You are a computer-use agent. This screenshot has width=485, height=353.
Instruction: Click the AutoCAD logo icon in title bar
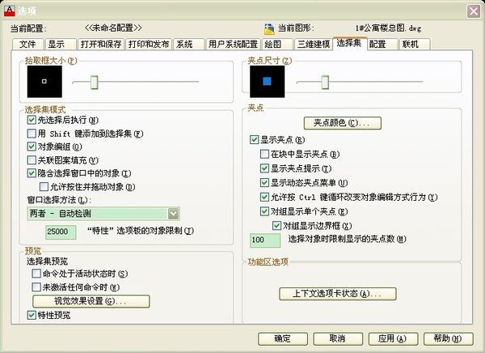pos(9,11)
